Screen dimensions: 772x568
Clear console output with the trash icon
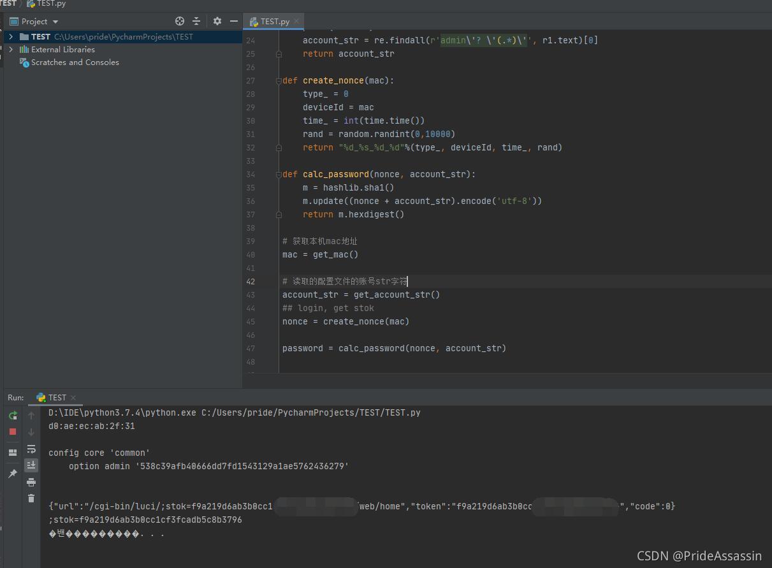tap(31, 498)
